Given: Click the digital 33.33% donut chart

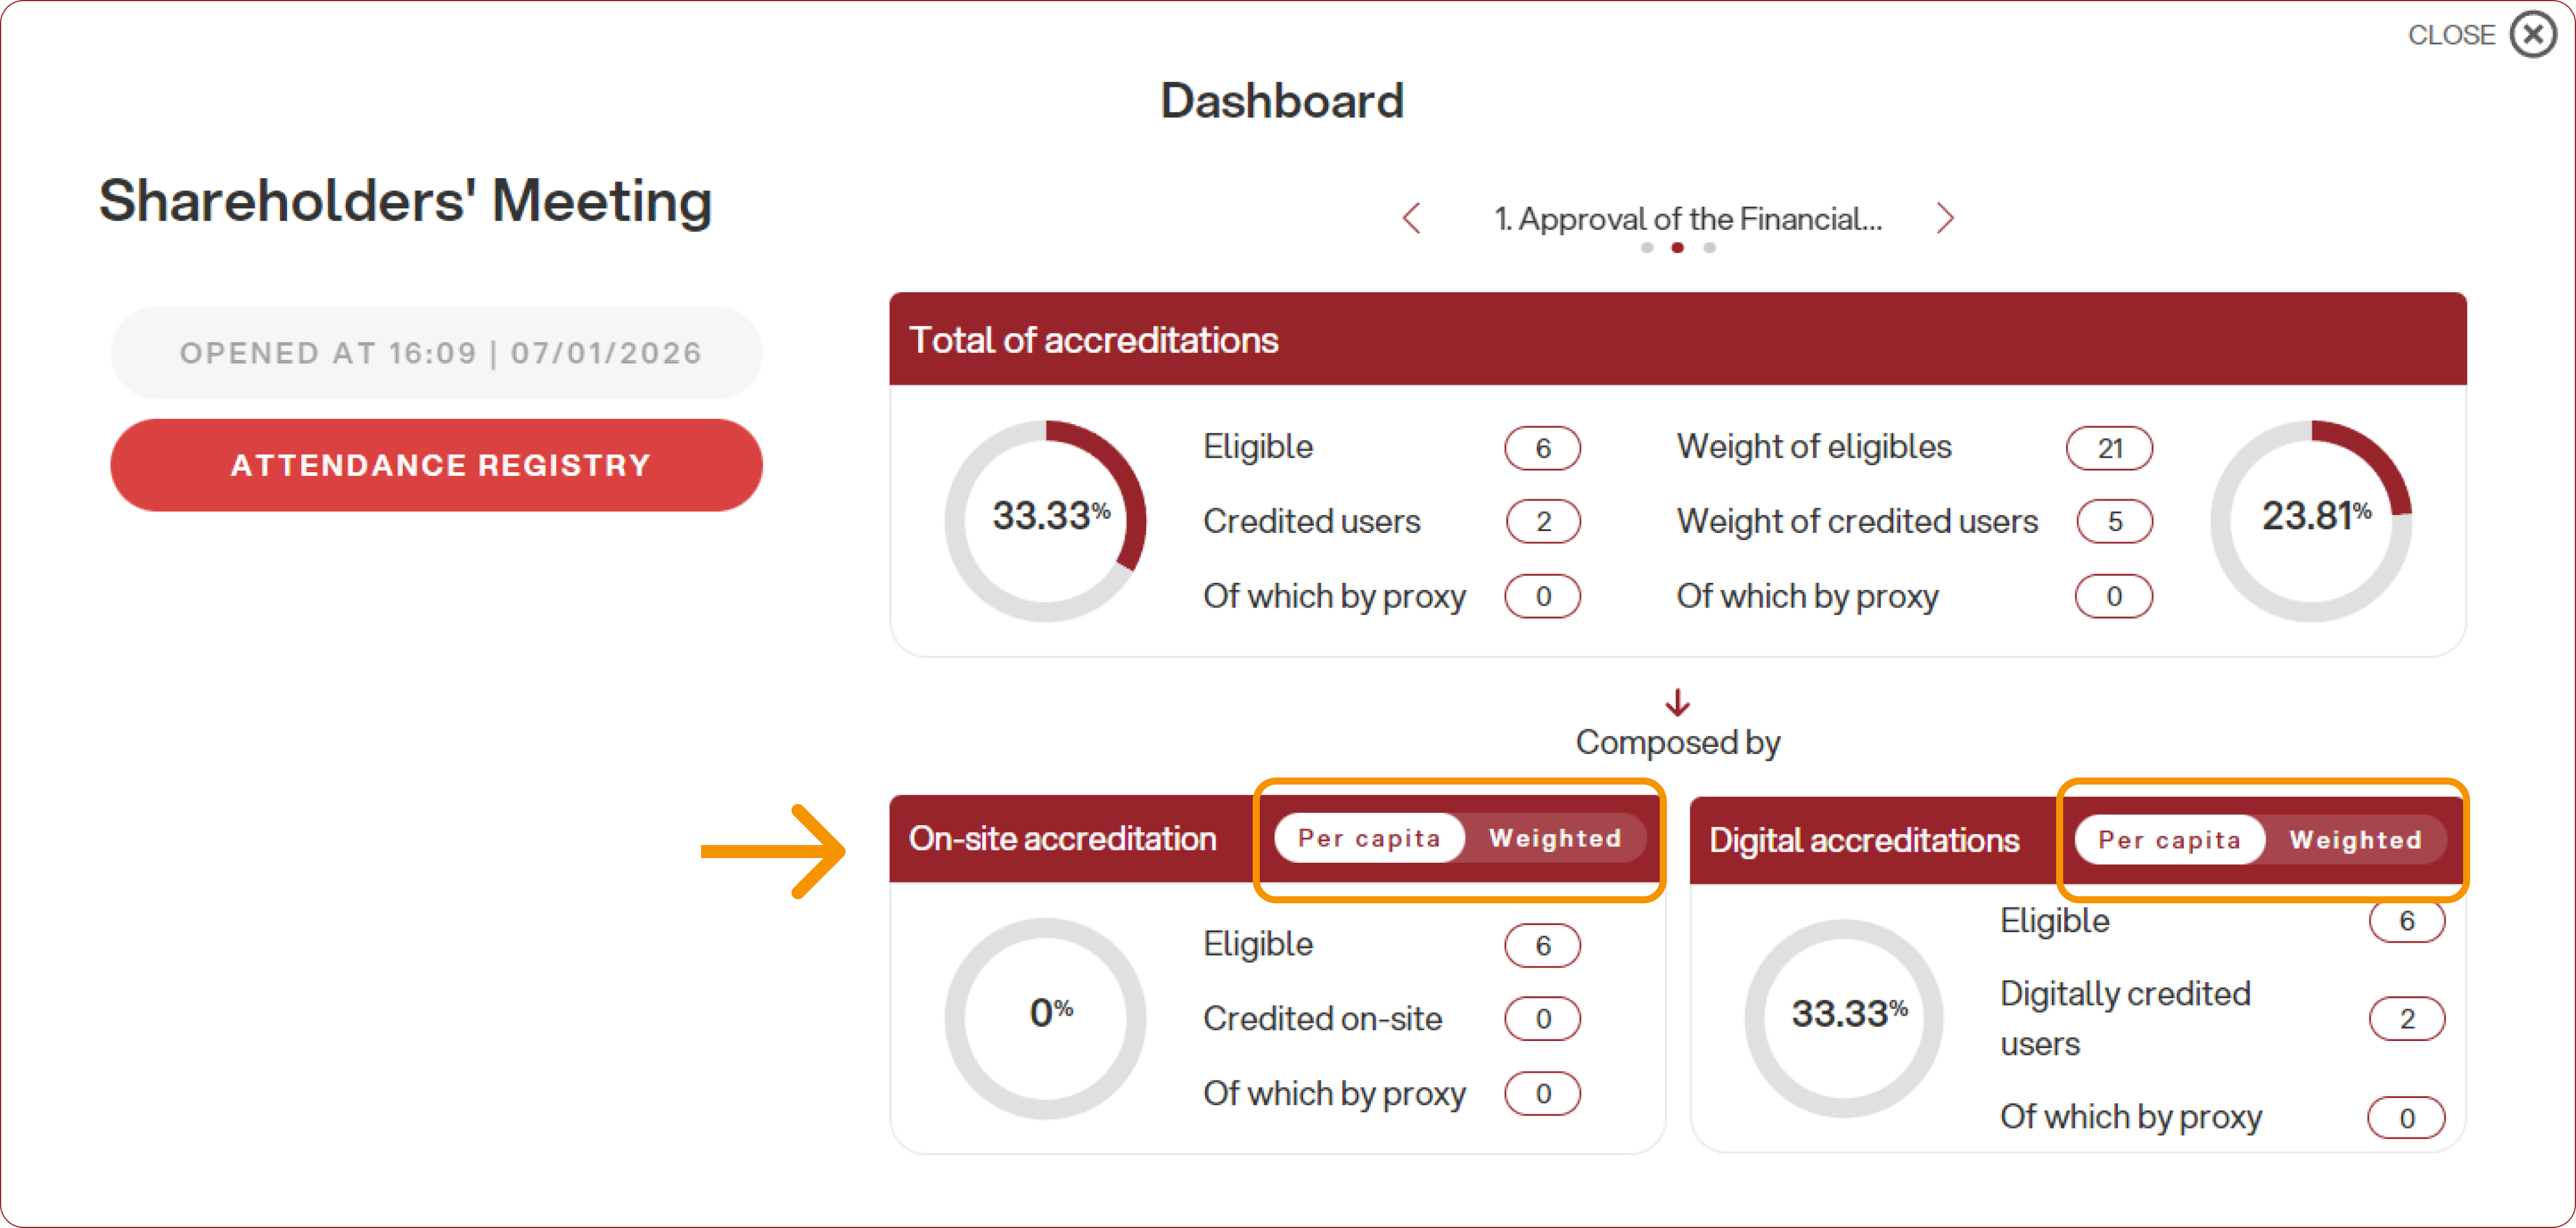Looking at the screenshot, I should 1845,1017.
